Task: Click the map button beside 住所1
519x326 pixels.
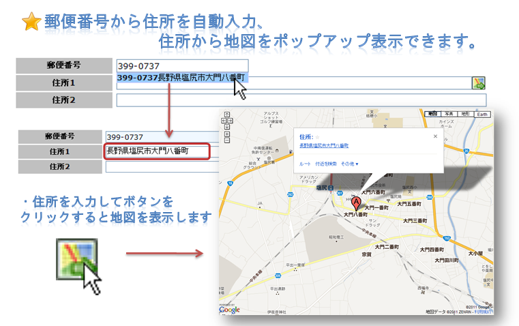Action: pyautogui.click(x=478, y=83)
